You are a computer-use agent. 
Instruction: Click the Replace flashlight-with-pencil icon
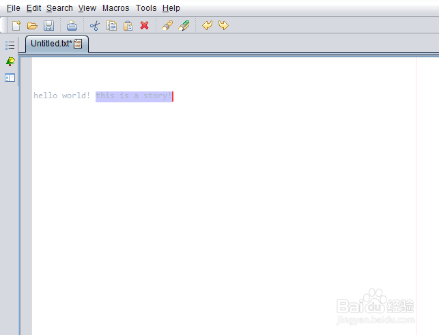point(184,25)
